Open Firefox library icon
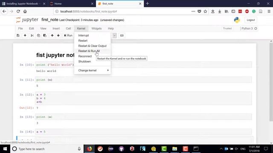 point(227,11)
